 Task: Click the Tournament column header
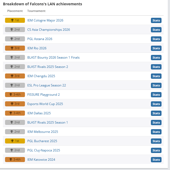(36, 11)
